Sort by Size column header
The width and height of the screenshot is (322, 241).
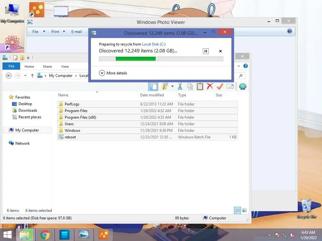click(219, 95)
